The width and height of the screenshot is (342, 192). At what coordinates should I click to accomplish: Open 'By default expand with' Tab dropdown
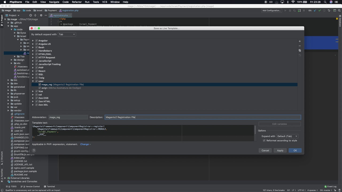(x=67, y=34)
